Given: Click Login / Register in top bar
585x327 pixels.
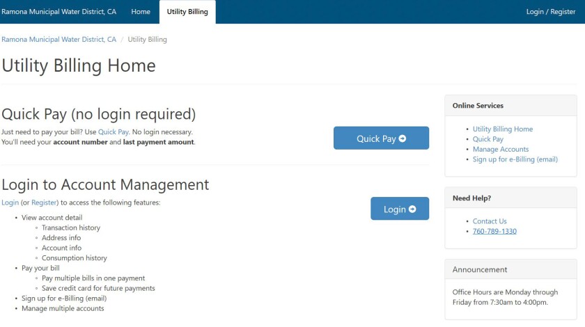Looking at the screenshot, I should click(x=551, y=12).
